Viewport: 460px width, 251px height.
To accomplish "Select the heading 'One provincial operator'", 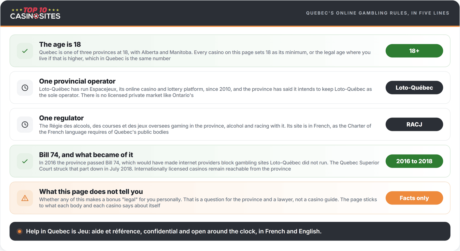I will coord(77,81).
